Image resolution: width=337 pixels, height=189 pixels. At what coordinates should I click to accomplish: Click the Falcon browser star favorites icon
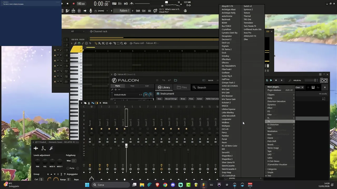point(308,87)
